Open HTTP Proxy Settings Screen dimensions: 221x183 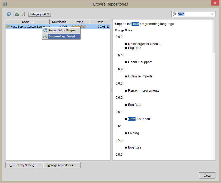click(x=24, y=165)
